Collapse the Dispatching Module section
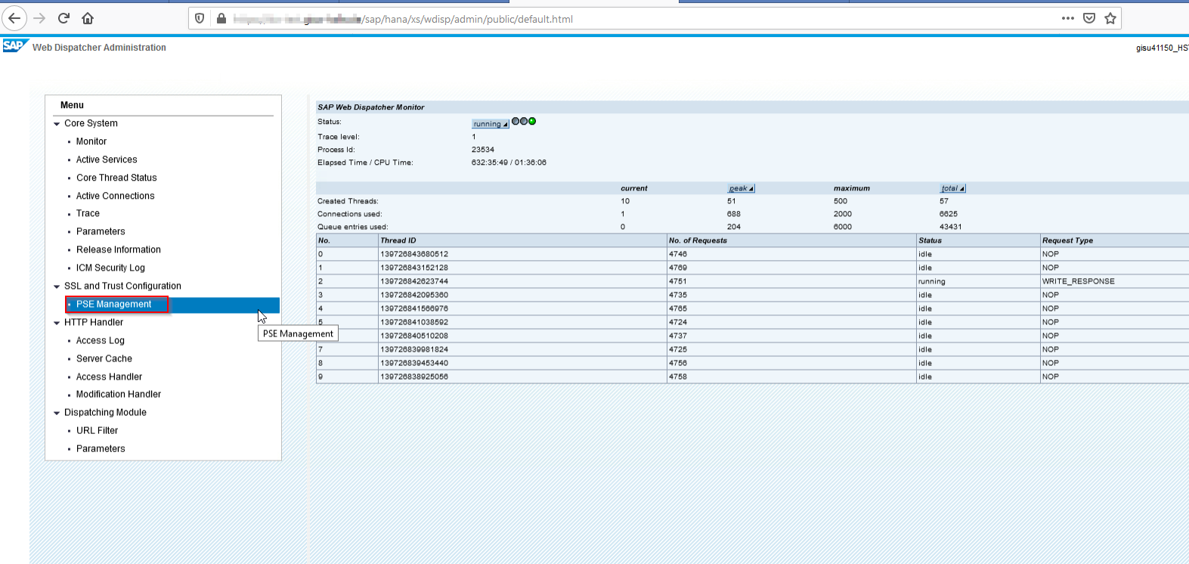Screen dimensions: 1189x564 point(57,413)
